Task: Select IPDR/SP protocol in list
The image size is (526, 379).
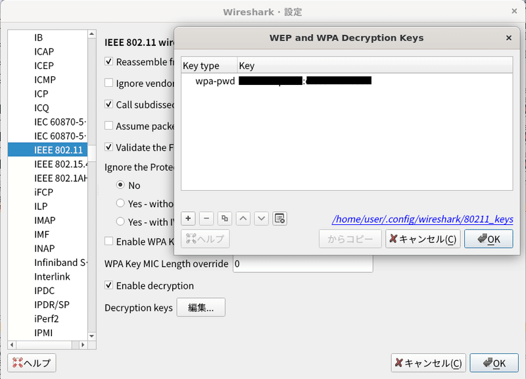Action: pos(47,305)
